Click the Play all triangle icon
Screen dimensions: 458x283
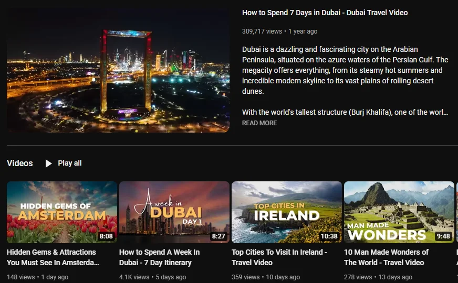48,164
